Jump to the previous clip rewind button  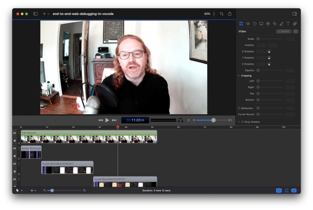[x=100, y=120]
